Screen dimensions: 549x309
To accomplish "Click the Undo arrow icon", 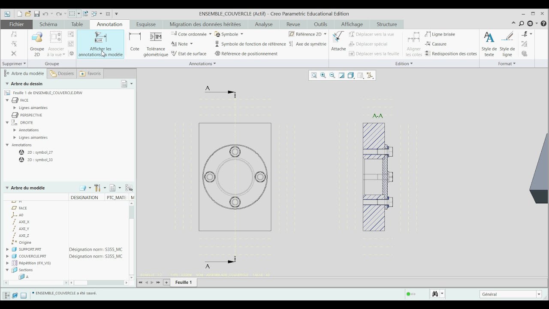I will pos(45,14).
